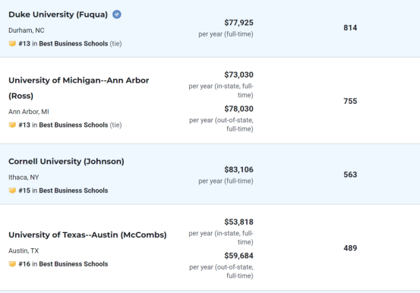Click the Durham, NC location text

tap(27, 30)
